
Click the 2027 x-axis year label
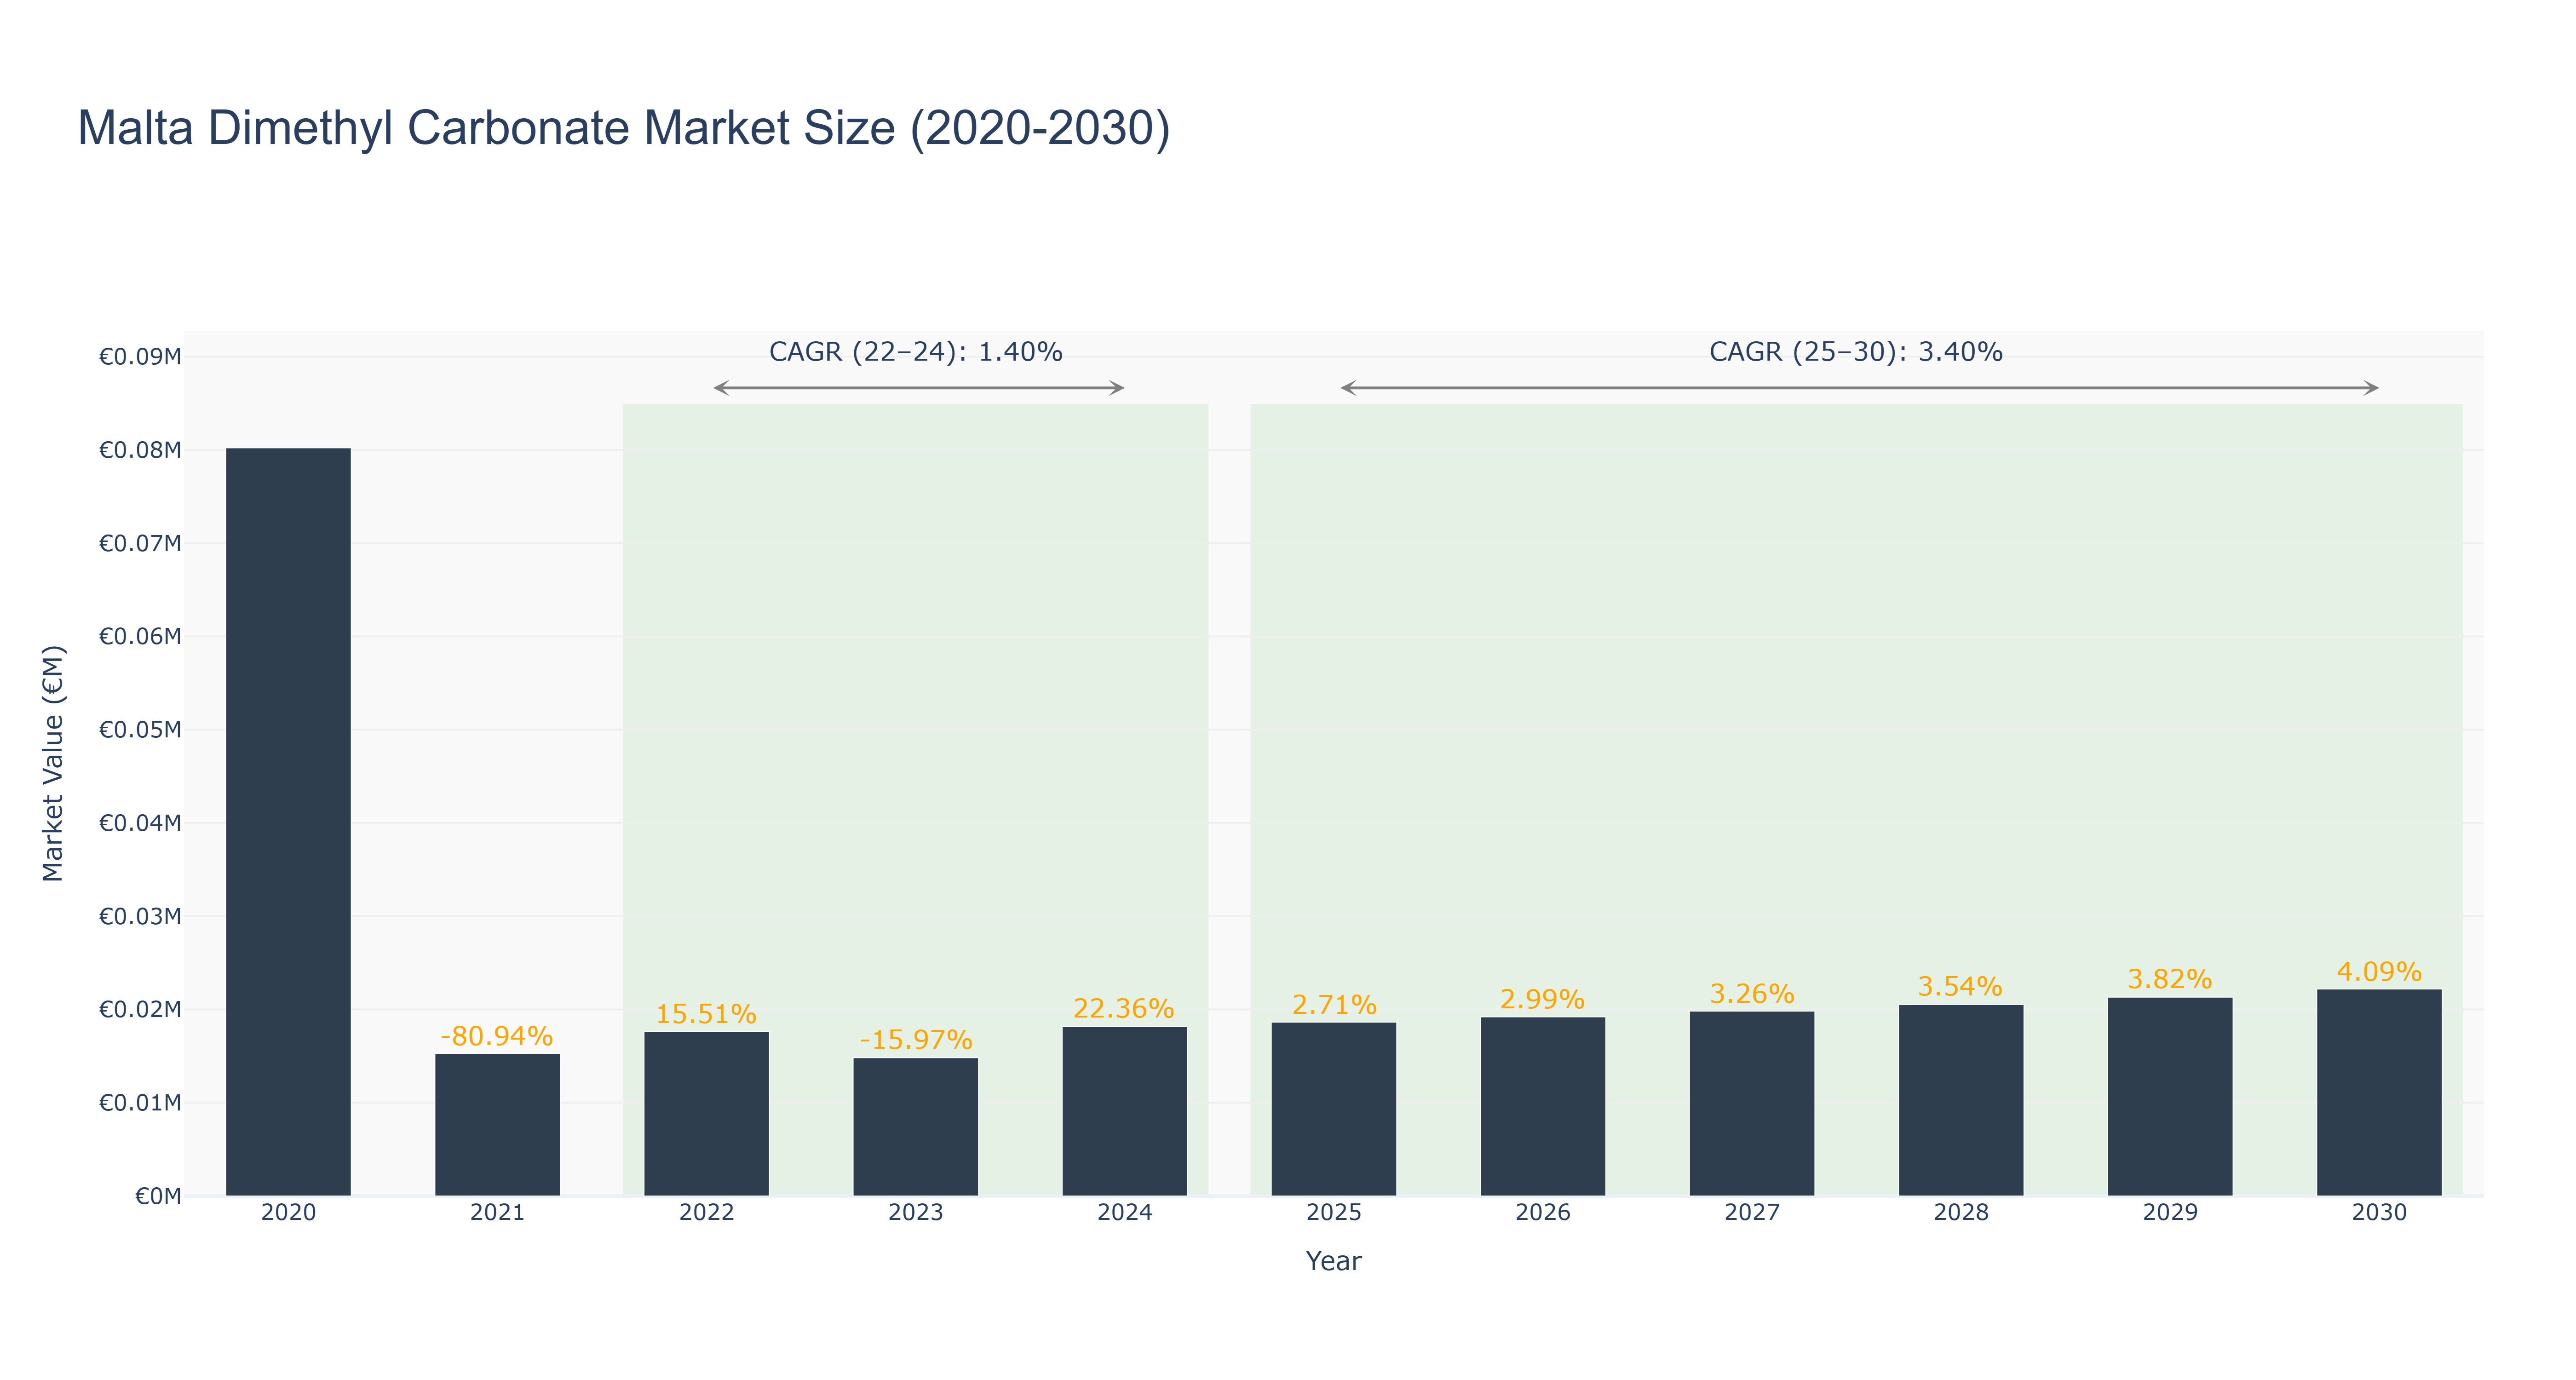click(1751, 1213)
